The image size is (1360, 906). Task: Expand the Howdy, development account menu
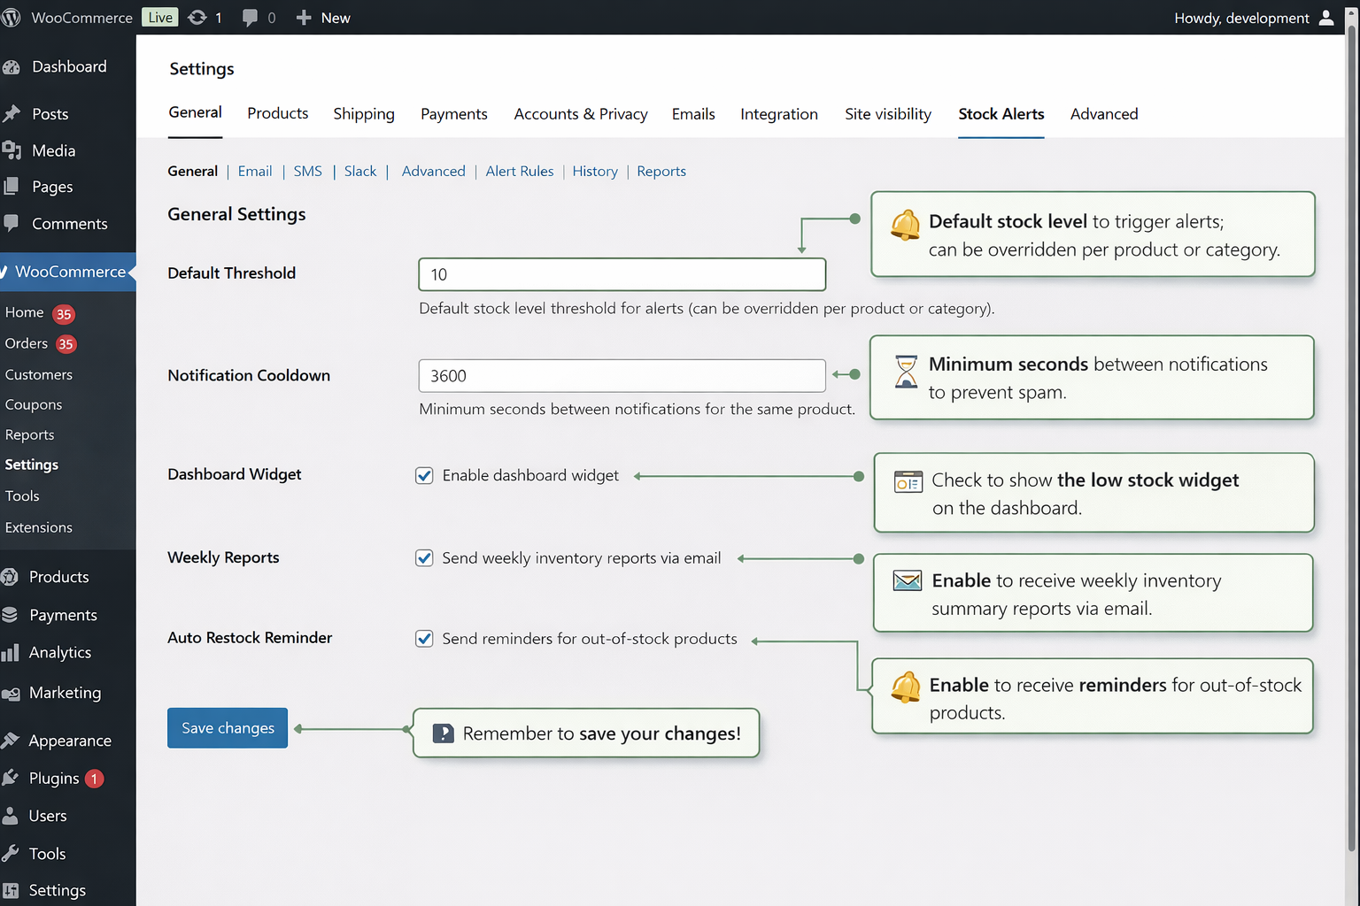point(1241,18)
